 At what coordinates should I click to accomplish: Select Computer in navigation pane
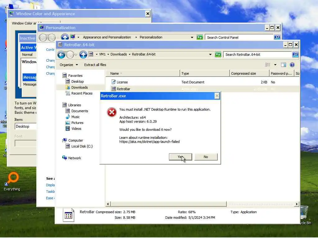(75, 140)
